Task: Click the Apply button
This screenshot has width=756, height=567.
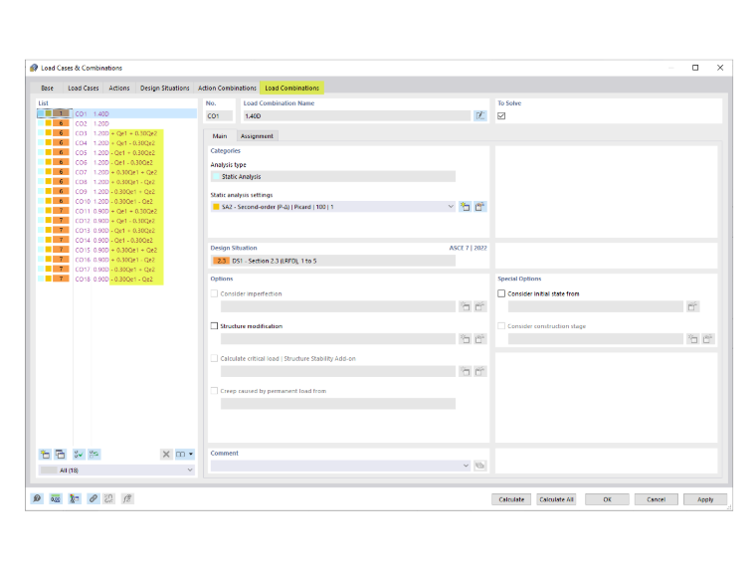Action: [705, 499]
